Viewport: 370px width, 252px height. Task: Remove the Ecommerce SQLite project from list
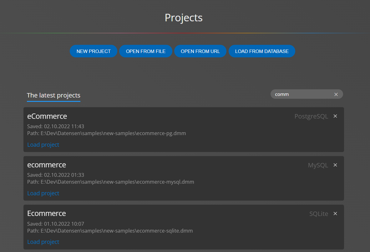pos(335,213)
